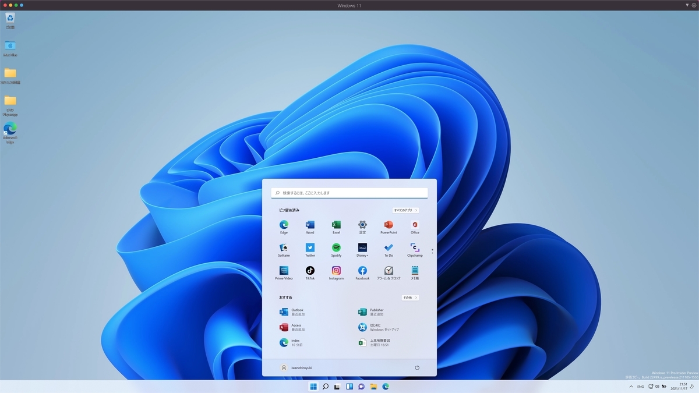Open Task View on taskbar
Image resolution: width=699 pixels, height=393 pixels.
click(x=338, y=387)
